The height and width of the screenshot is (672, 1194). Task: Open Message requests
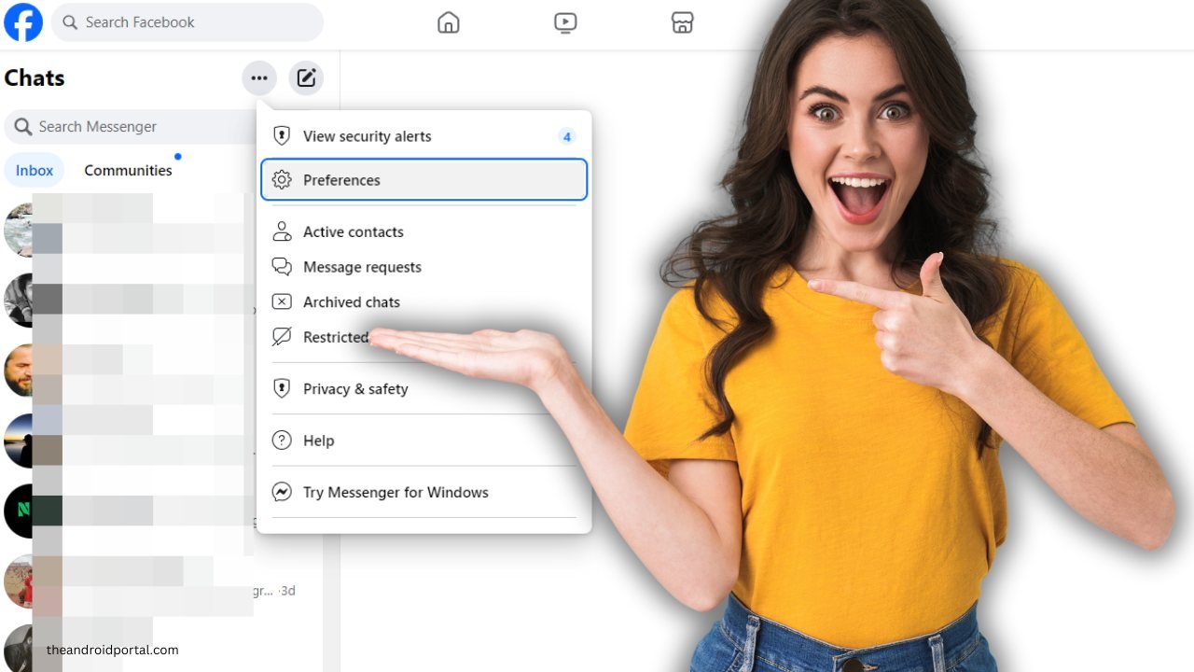(424, 267)
